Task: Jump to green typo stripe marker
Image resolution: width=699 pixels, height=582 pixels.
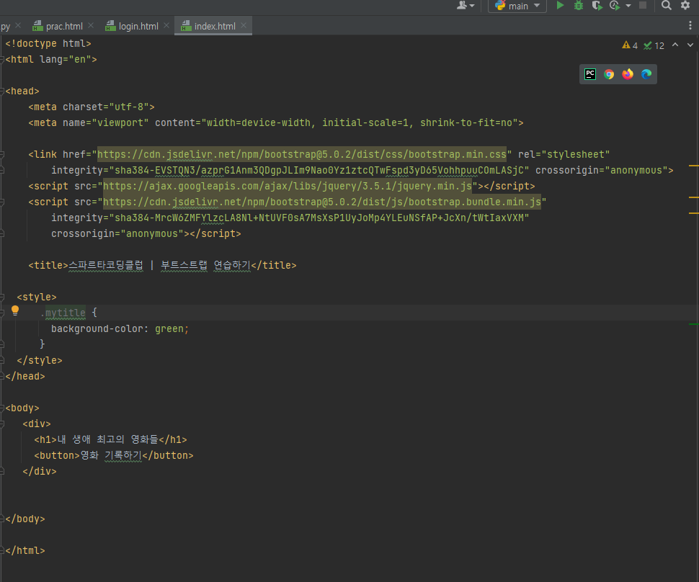Action: (x=694, y=324)
